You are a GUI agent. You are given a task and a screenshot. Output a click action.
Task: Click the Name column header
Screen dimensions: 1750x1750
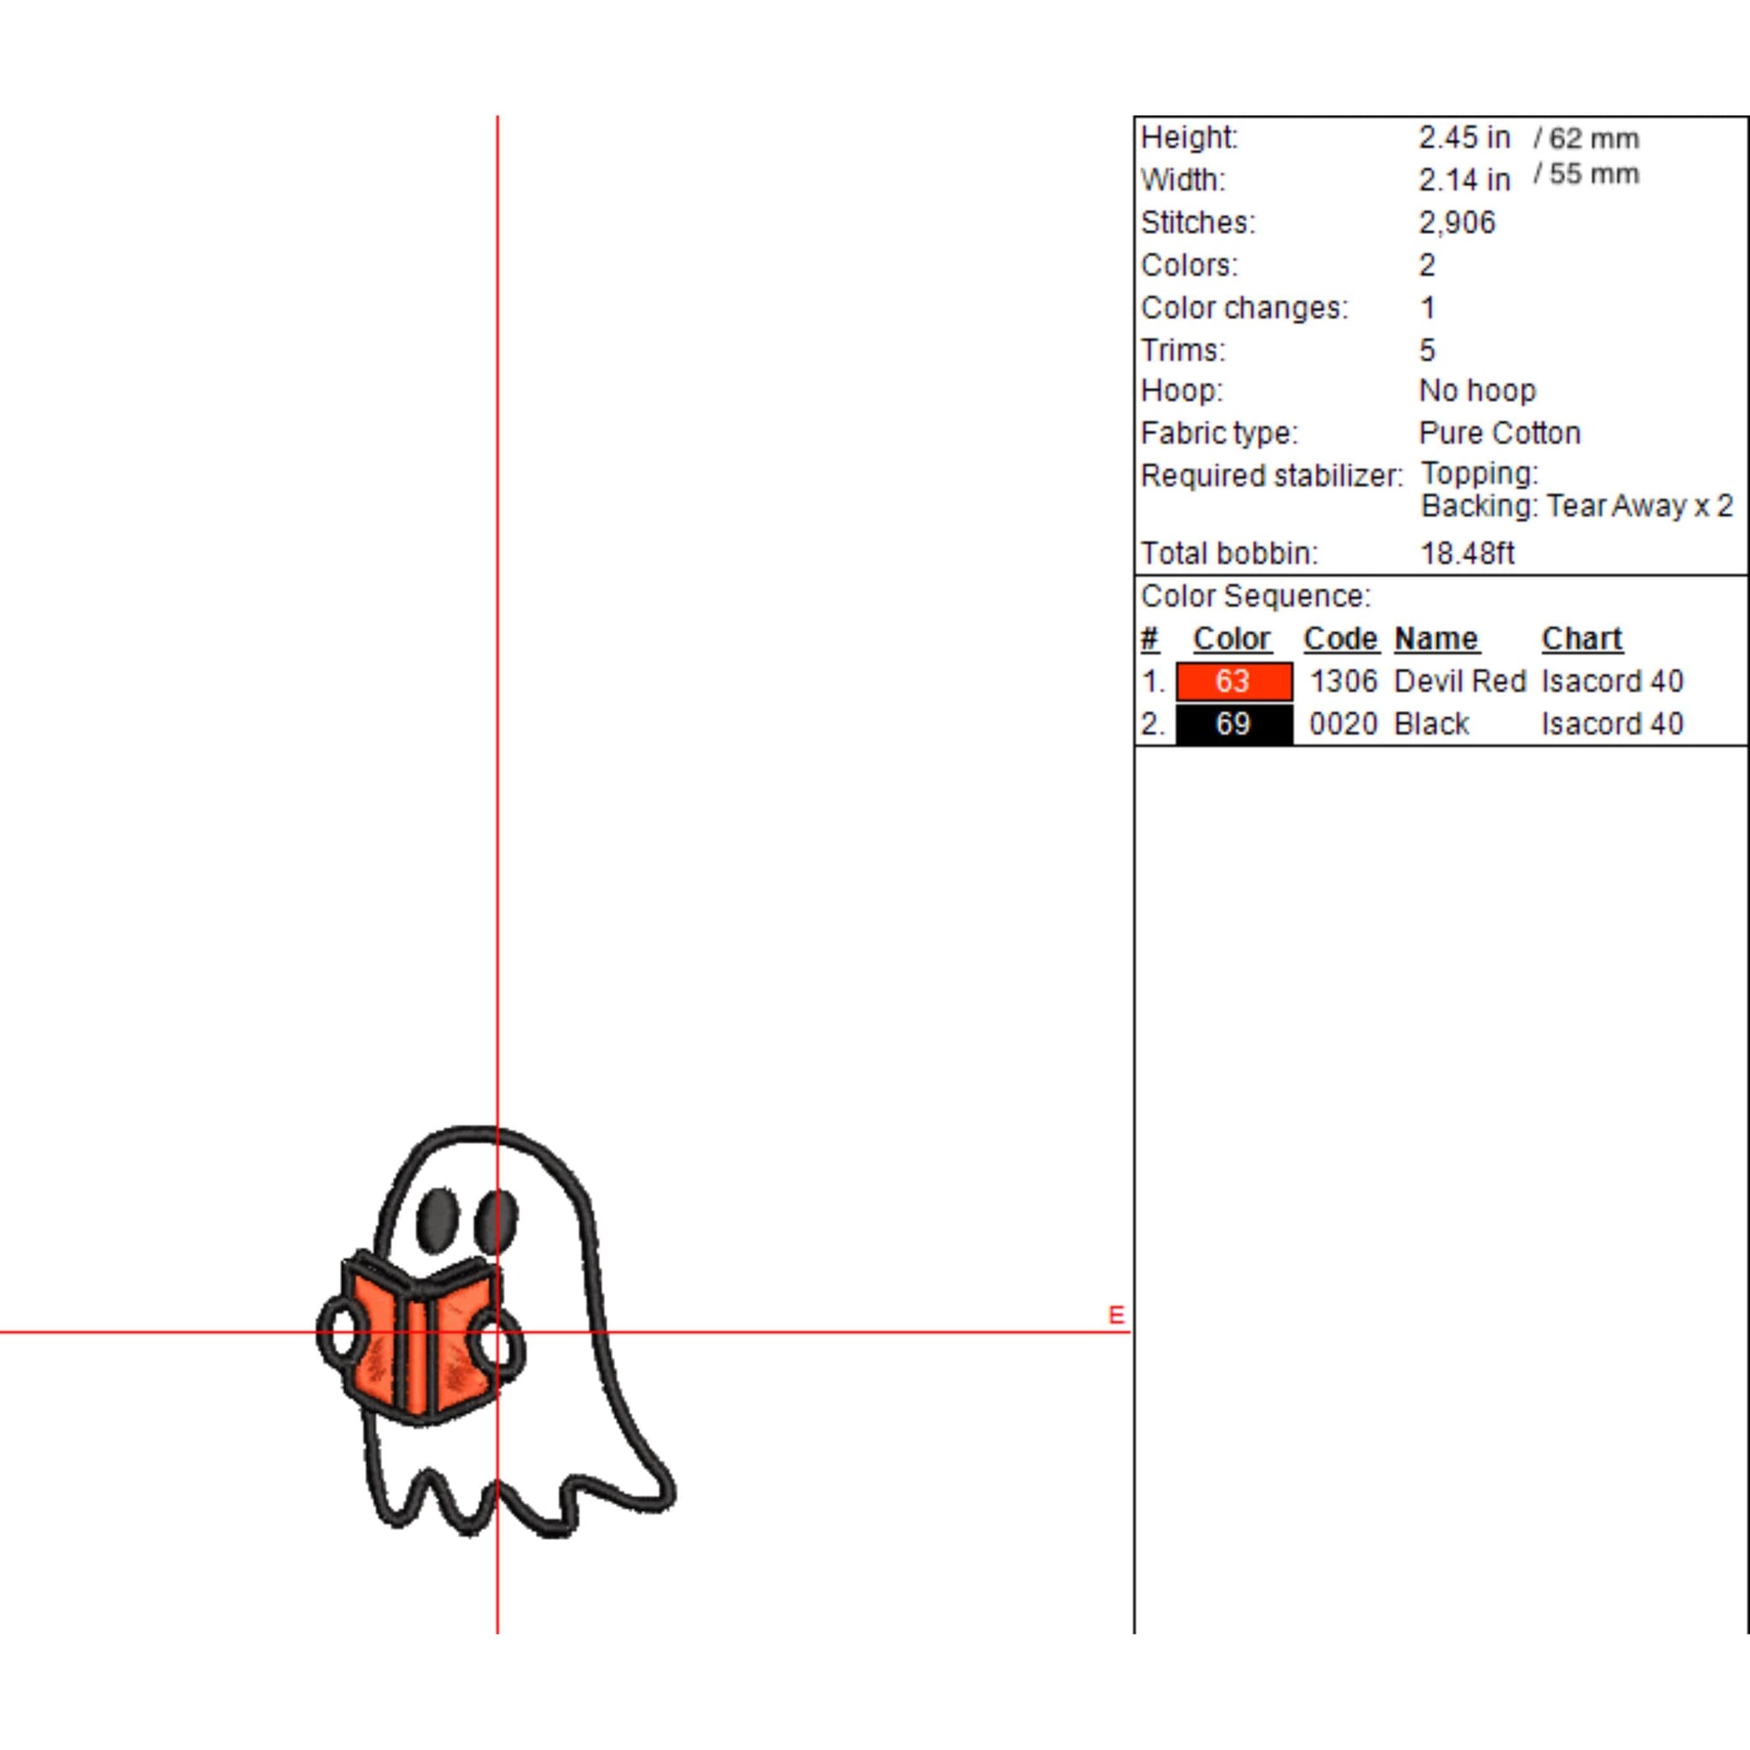pos(1436,638)
